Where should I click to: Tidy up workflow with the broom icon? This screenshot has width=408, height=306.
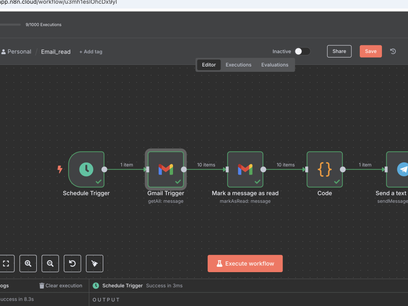click(x=95, y=263)
